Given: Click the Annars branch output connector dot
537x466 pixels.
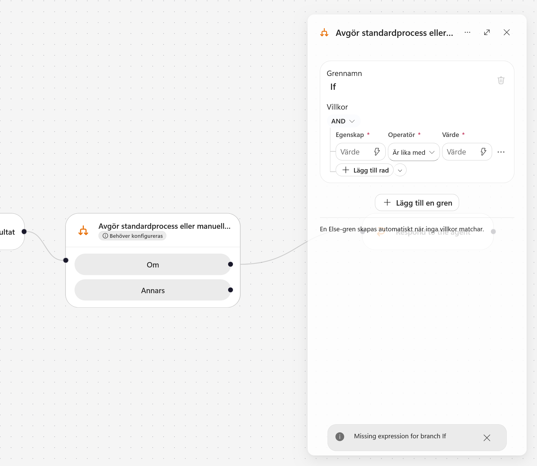Looking at the screenshot, I should click(x=230, y=290).
